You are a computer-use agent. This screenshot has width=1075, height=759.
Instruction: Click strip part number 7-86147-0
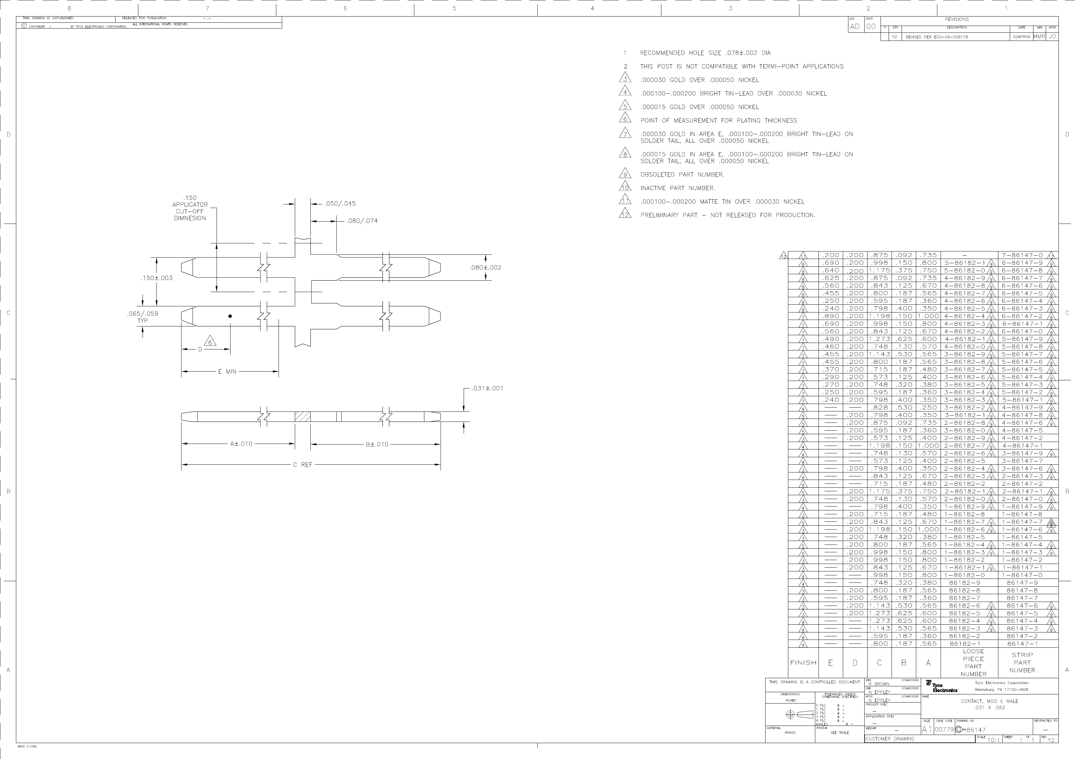click(1022, 255)
